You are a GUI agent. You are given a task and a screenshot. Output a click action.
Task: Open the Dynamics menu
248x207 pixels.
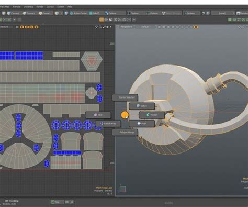(x=28, y=7)
